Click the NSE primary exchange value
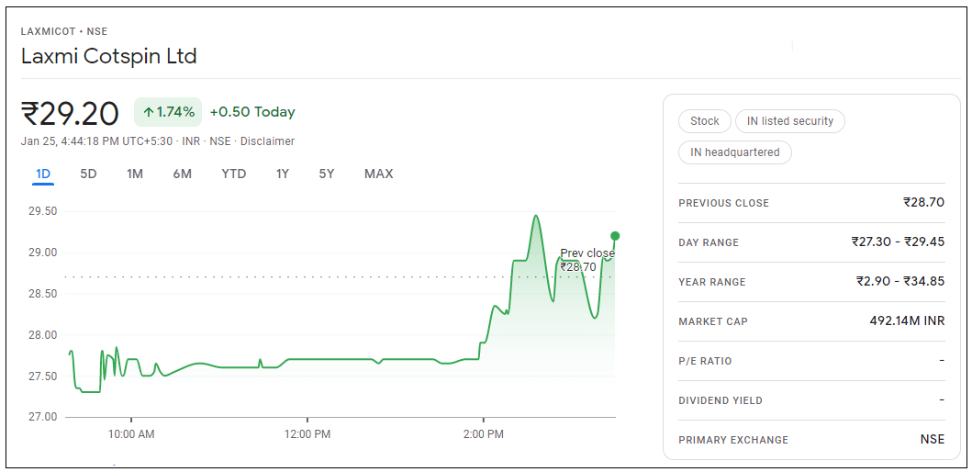972x472 pixels. point(933,440)
